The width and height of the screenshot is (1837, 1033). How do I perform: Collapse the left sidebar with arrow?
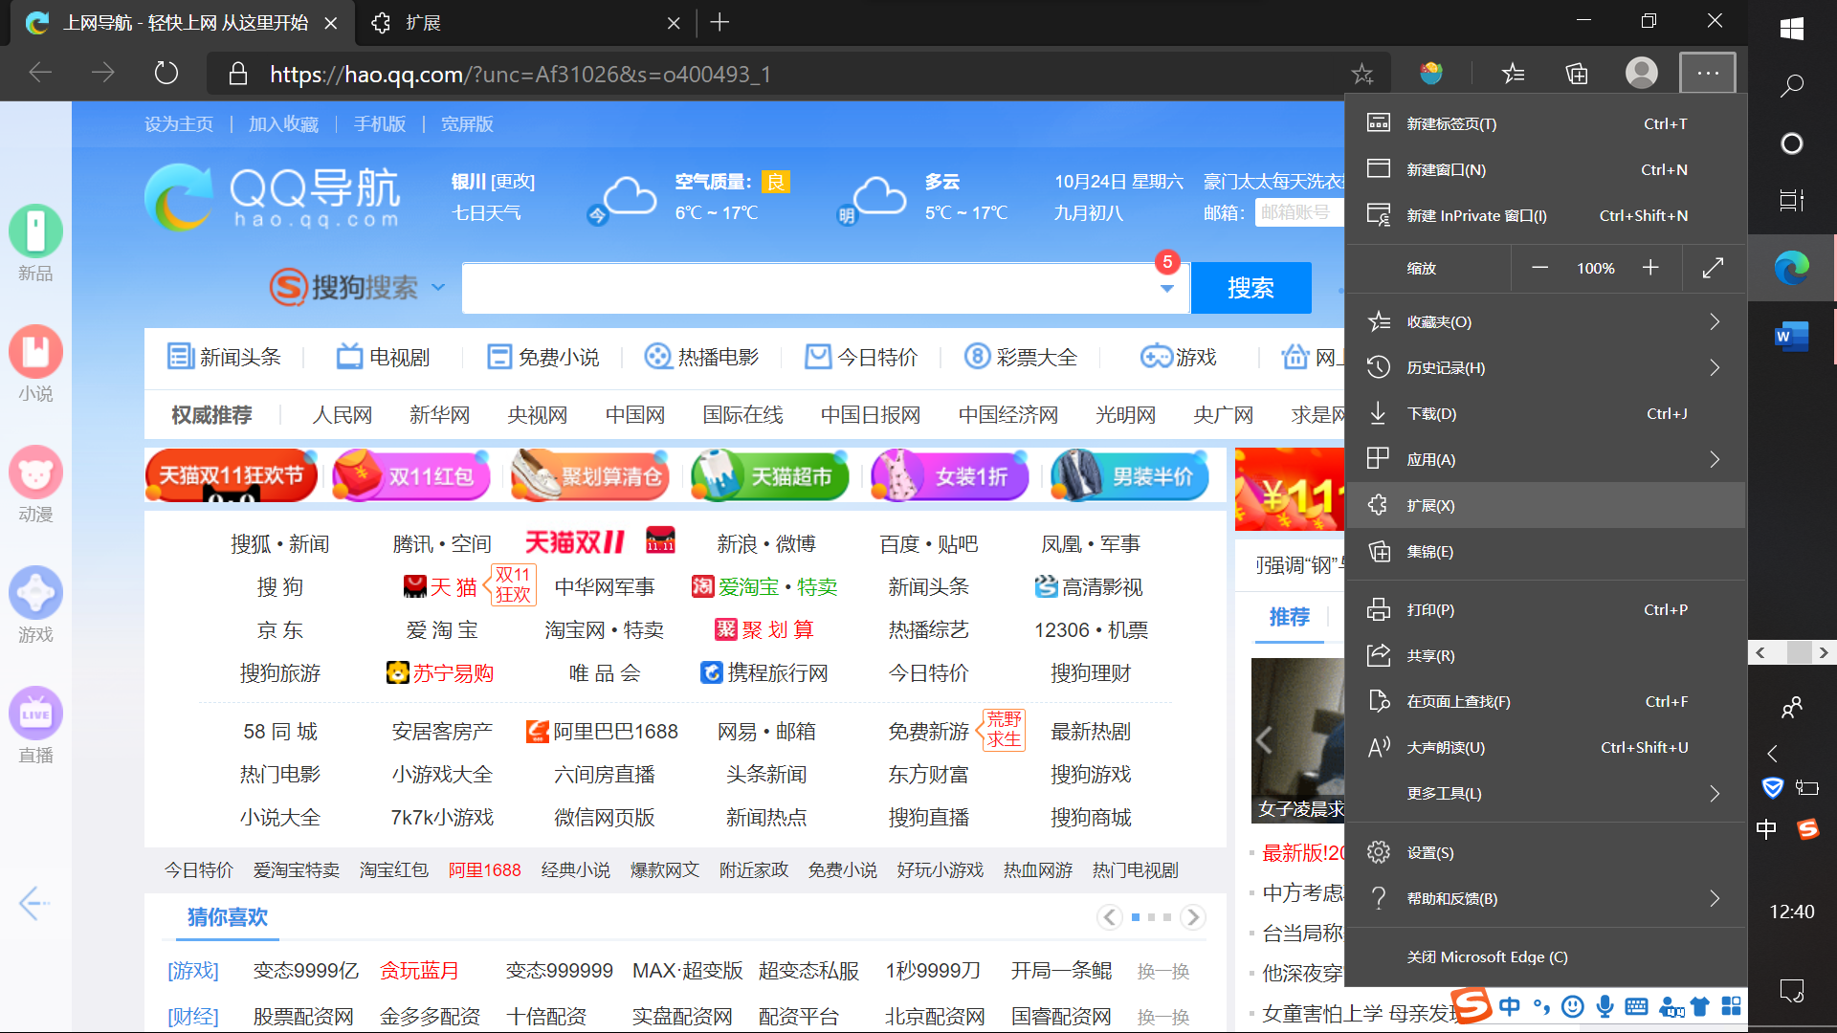[x=33, y=903]
